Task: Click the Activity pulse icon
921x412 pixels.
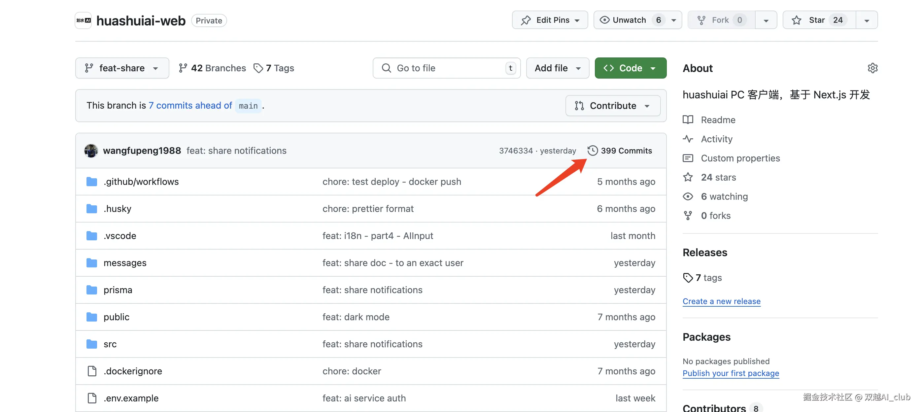Action: (688, 139)
